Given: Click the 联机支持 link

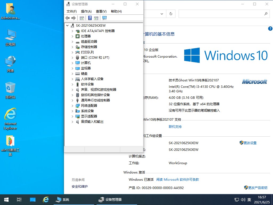Looking at the screenshot, I should [x=175, y=127].
